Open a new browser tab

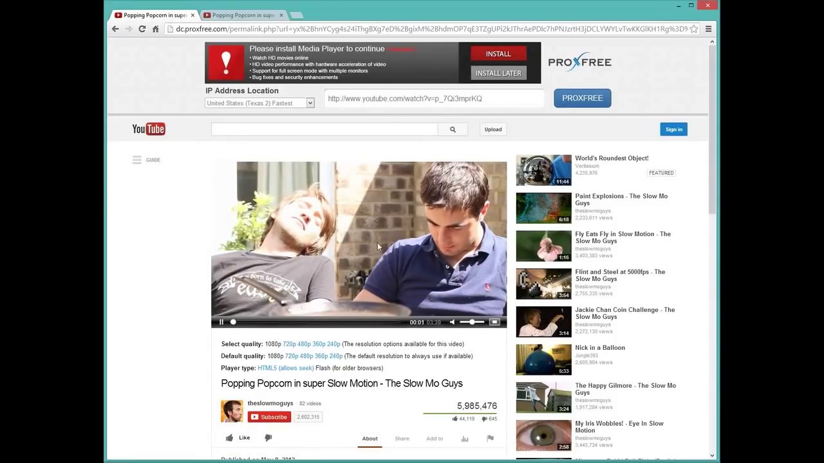(296, 15)
